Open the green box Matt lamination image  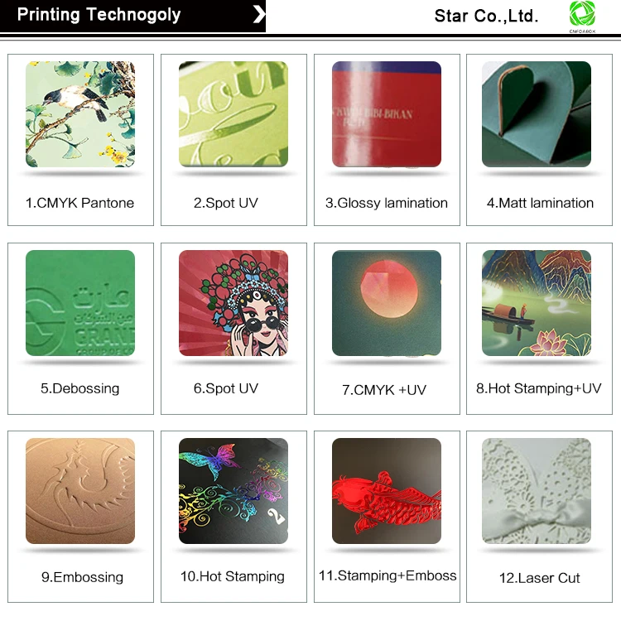coord(537,114)
